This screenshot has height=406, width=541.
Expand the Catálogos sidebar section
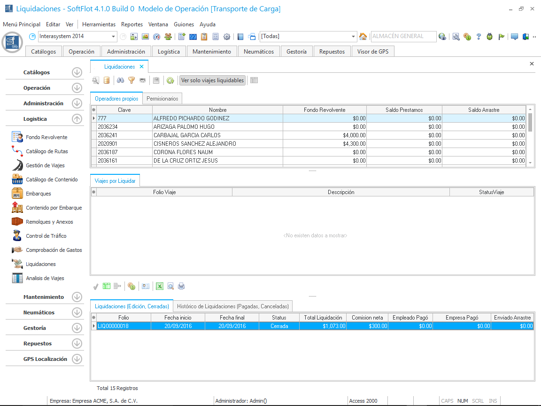(77, 72)
